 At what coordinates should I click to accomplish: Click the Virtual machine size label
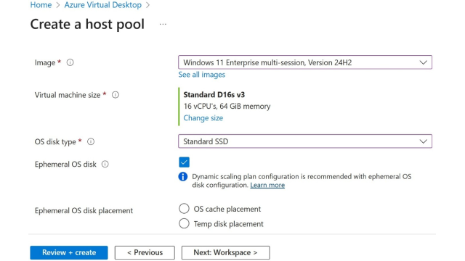[x=68, y=95]
